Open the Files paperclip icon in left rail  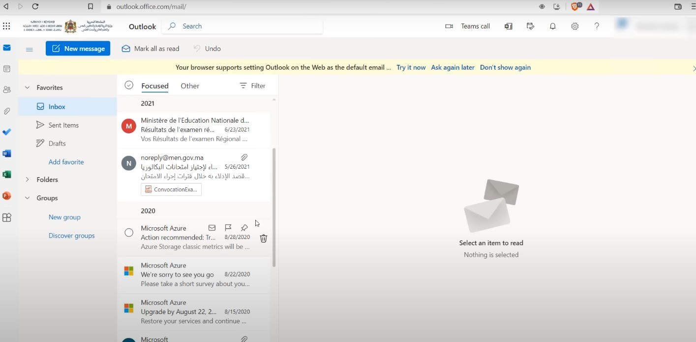[7, 111]
